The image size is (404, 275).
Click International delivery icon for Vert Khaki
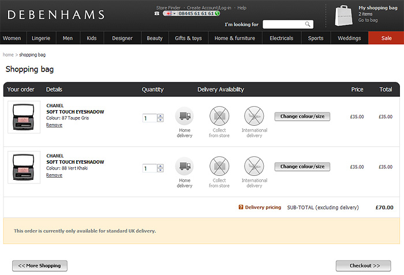coord(254,166)
